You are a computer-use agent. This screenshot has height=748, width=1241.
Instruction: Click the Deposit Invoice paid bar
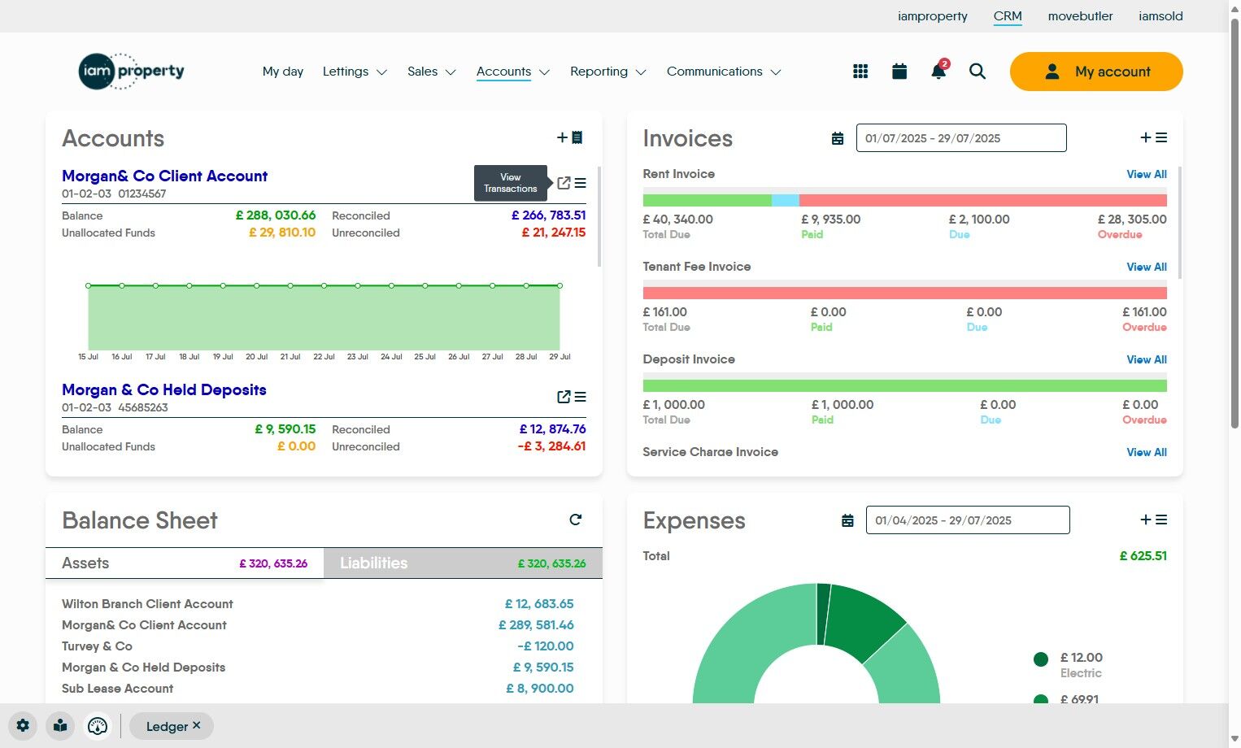[x=905, y=385]
